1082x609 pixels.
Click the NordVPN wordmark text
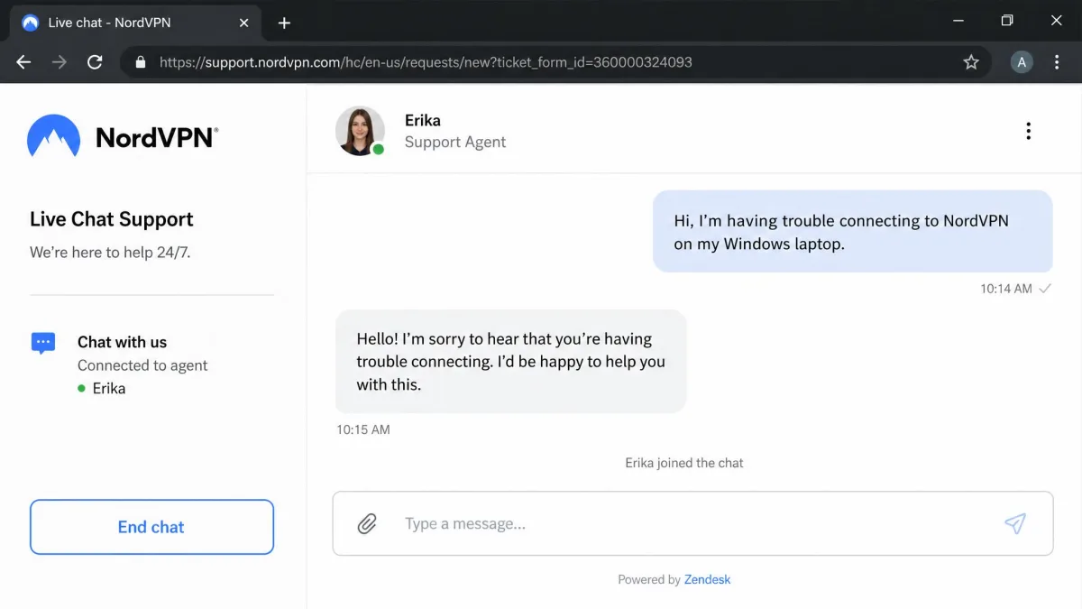click(x=155, y=137)
